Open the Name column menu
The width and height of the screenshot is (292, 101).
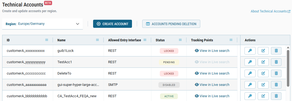97,40
